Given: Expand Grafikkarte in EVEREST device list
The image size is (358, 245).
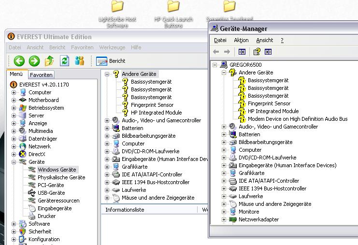Looking at the screenshot, I should 107,167.
